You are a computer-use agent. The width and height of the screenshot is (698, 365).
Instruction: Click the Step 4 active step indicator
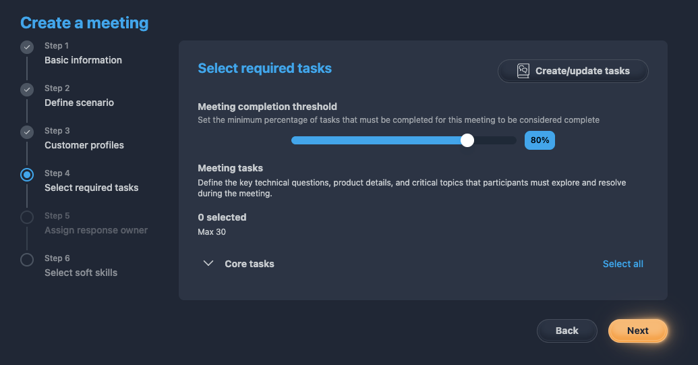point(27,175)
